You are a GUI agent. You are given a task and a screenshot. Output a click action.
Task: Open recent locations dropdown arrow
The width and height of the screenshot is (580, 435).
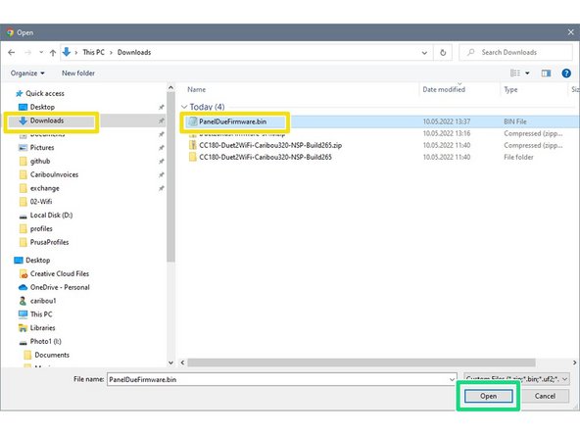point(41,53)
